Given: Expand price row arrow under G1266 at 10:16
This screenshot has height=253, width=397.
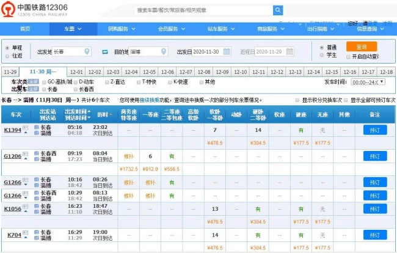Looking at the screenshot, I should (26, 185).
